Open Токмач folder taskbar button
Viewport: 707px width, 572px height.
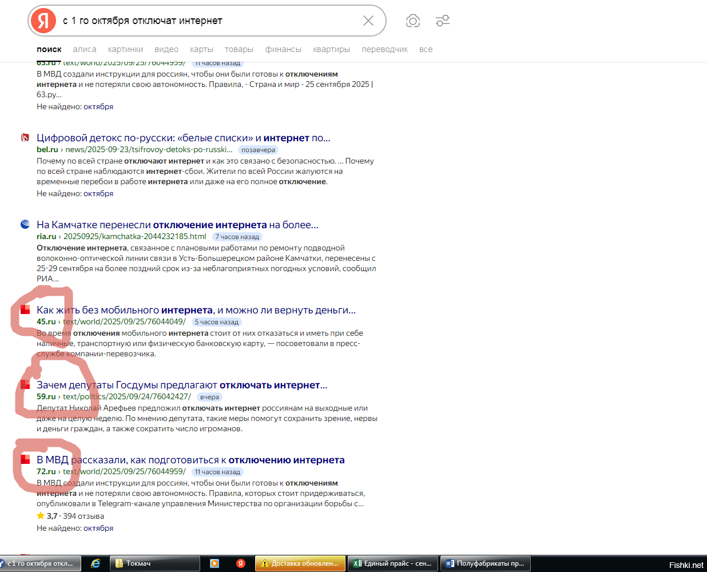[x=155, y=563]
